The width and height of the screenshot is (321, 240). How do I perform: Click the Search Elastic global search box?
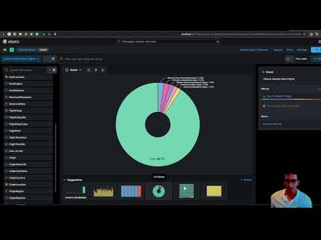coord(169,41)
